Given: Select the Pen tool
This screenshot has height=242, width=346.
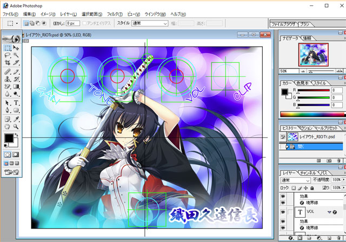Looking at the screenshot, I should coord(8,110).
